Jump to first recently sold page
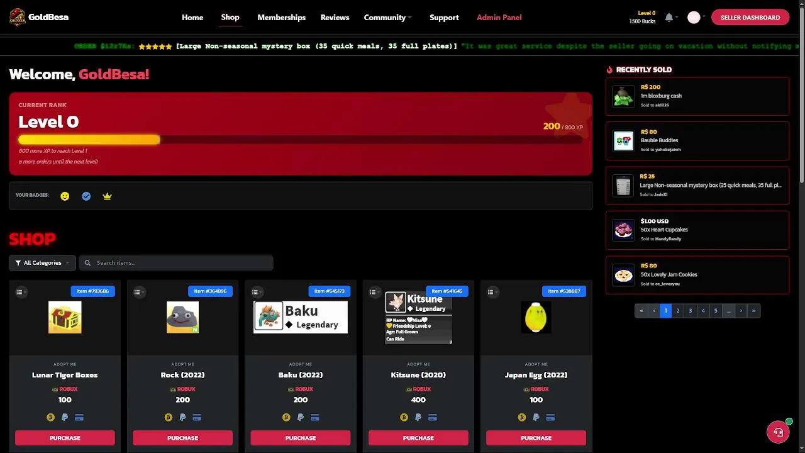 (x=641, y=311)
